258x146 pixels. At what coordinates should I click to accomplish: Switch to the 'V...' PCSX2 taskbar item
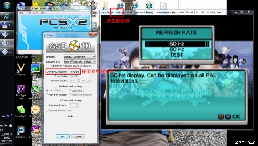click(x=7, y=34)
